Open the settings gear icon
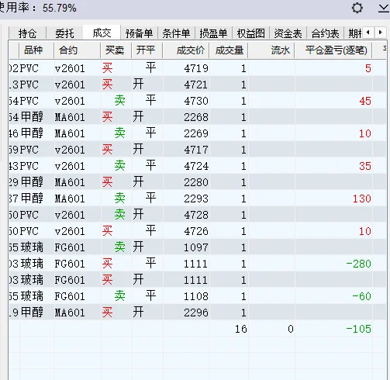This screenshot has height=380, width=390. [x=357, y=8]
